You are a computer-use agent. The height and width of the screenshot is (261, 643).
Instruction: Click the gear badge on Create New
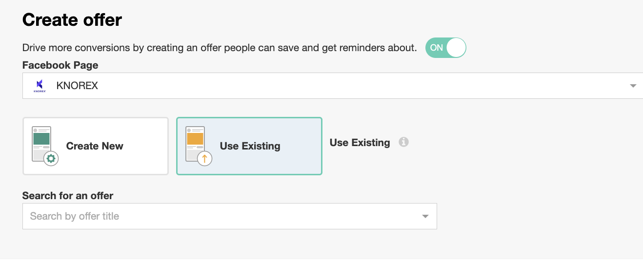[51, 159]
